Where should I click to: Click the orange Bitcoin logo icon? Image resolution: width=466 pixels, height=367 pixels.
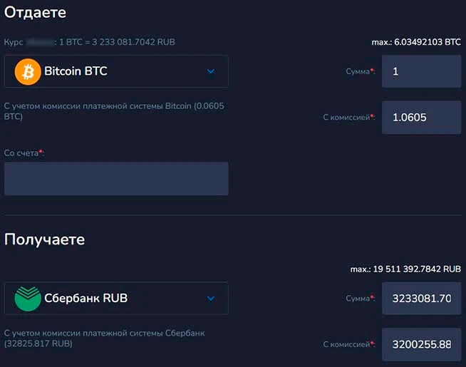(x=28, y=71)
